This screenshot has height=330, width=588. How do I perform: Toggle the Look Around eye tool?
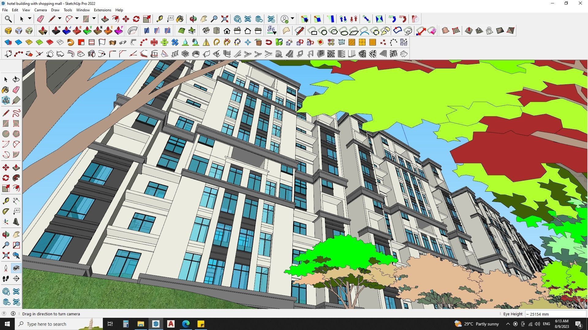(16, 268)
